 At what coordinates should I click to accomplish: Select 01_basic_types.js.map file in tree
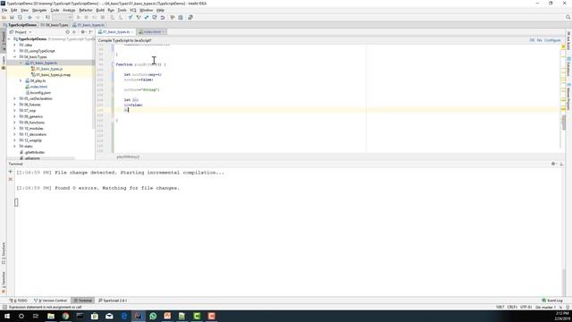click(51, 75)
